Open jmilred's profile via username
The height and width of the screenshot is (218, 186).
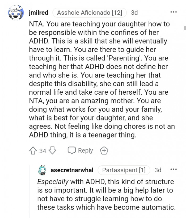pyautogui.click(x=38, y=12)
